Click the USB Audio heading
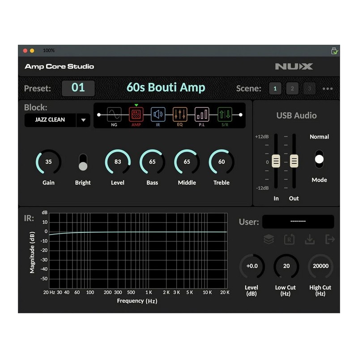The width and height of the screenshot is (358, 358). (296, 115)
